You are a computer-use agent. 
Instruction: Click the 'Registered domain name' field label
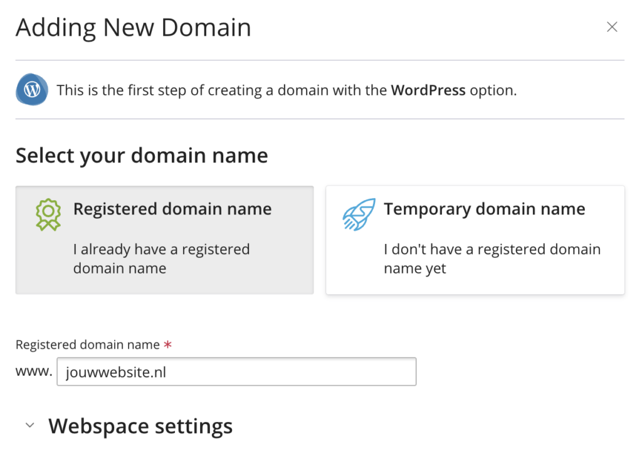[x=88, y=344]
